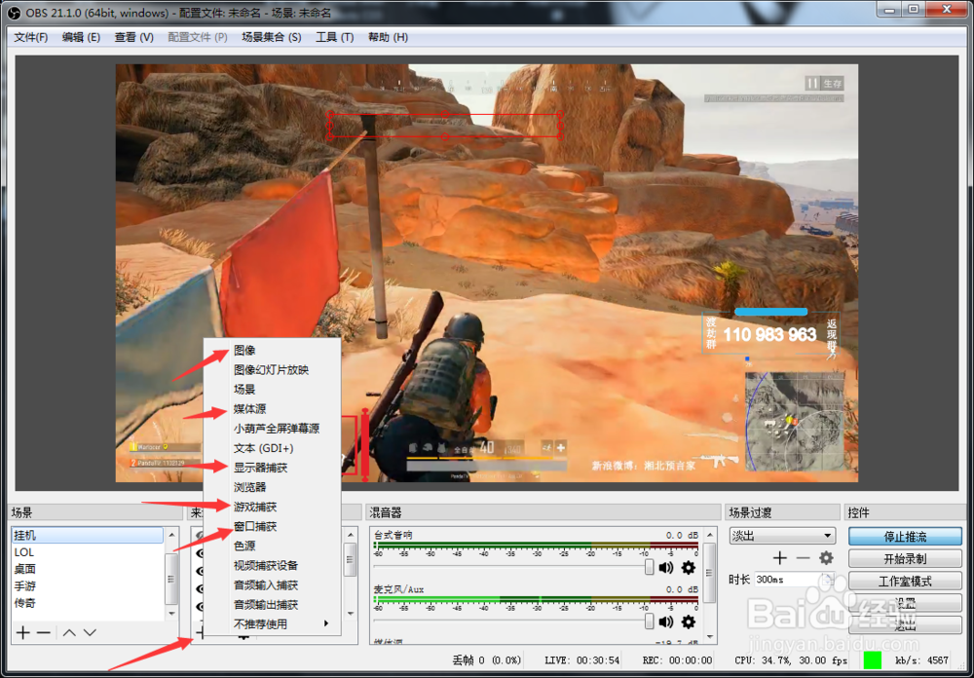Screen dimensions: 974x678
Task: Mute the 台式音响 speaker icon
Action: pyautogui.click(x=666, y=567)
